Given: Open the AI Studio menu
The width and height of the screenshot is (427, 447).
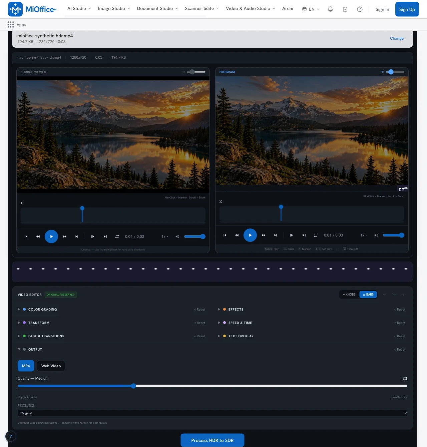Looking at the screenshot, I should tap(79, 8).
